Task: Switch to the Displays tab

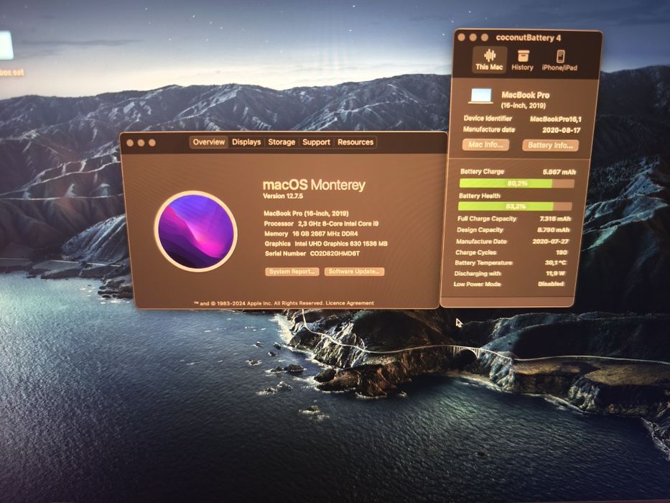Action: pos(246,142)
